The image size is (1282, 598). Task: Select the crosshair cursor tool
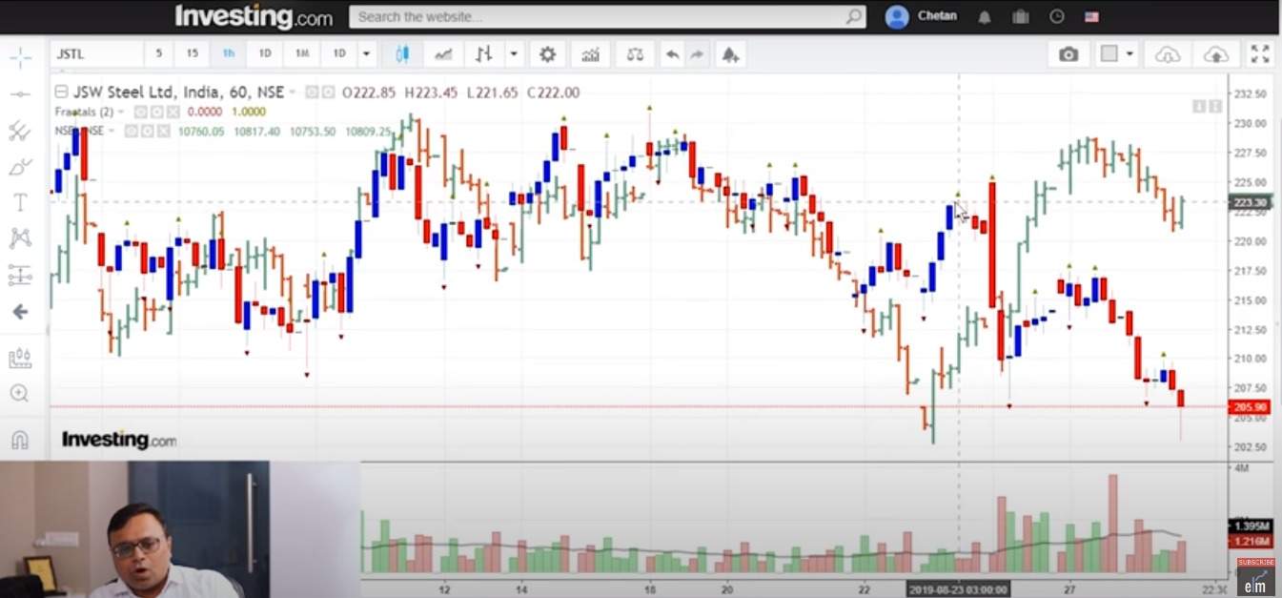point(20,58)
